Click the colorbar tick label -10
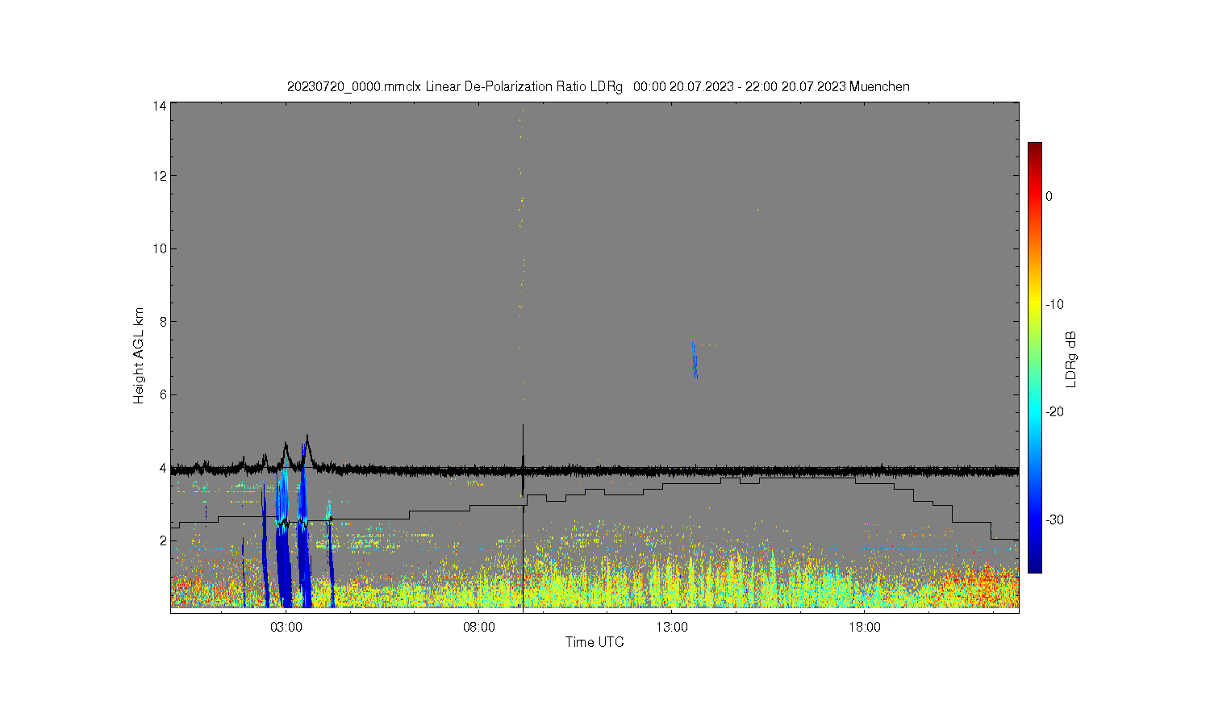Image resolution: width=1210 pixels, height=726 pixels. 1055,304
